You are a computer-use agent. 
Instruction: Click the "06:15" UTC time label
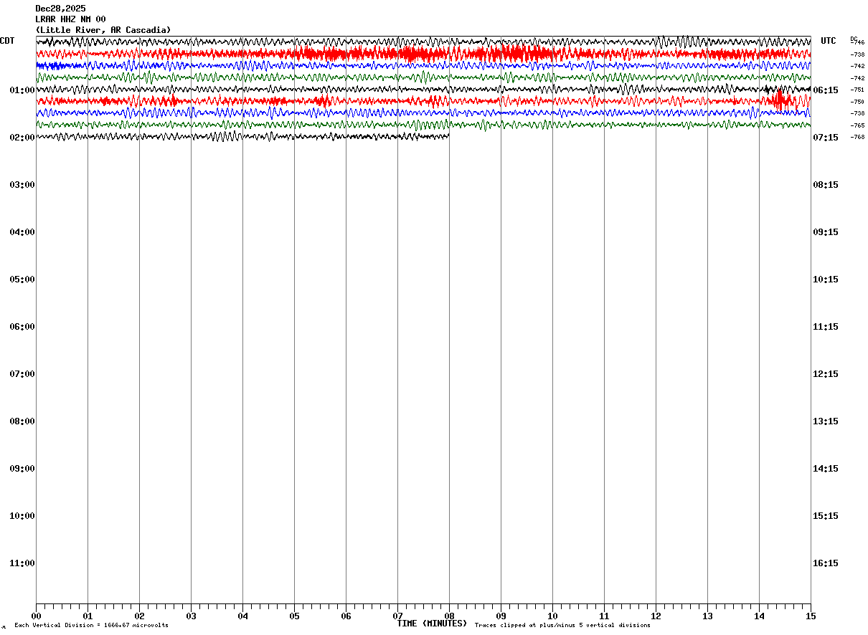826,90
